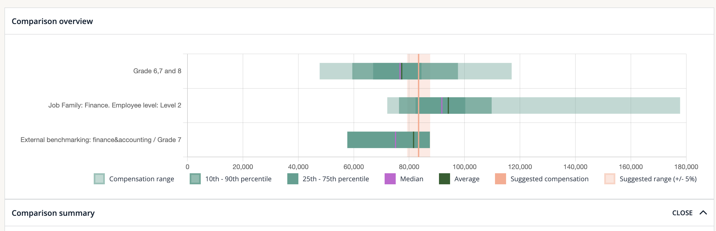Click the Suggested compensation legend swatch
The height and width of the screenshot is (231, 716).
[500, 179]
